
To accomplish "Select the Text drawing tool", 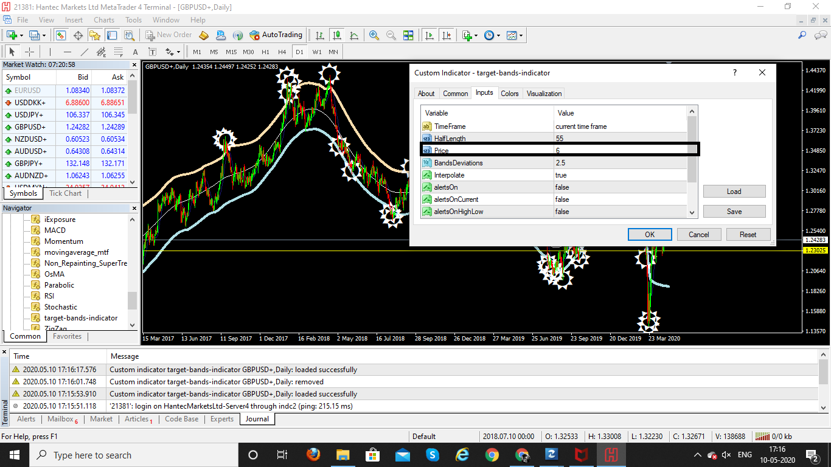I will [x=135, y=52].
